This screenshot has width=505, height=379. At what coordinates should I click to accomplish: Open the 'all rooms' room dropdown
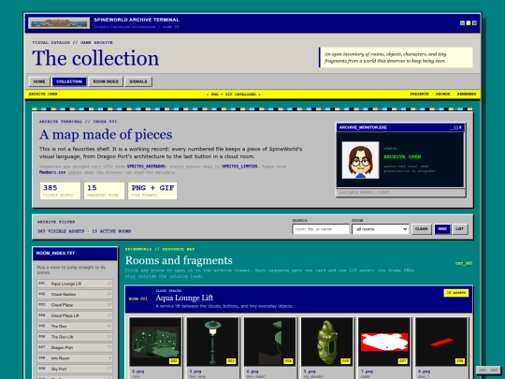pos(381,229)
